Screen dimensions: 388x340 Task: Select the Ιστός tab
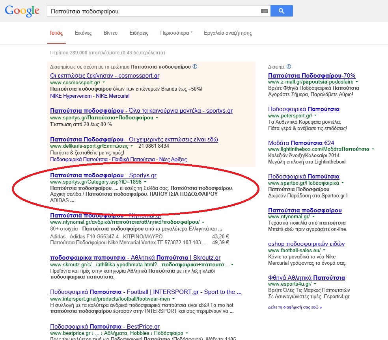[x=56, y=33]
